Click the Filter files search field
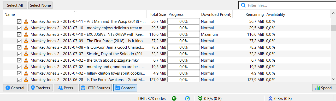Viewport: 336px width, 101px height. 287,5
